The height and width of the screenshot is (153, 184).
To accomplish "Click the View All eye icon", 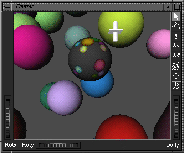I will pos(176,66).
